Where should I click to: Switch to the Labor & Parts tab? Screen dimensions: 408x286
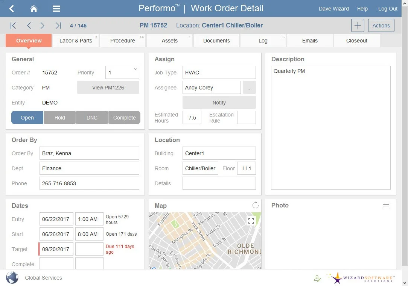click(x=76, y=41)
